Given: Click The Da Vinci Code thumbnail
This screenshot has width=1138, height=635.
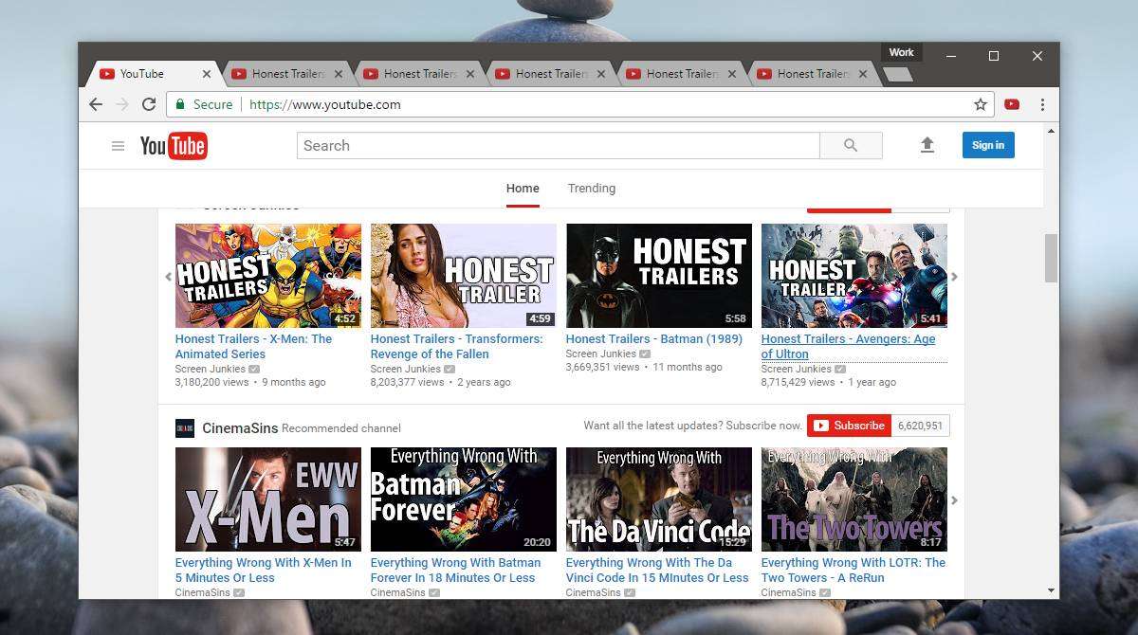Looking at the screenshot, I should 659,499.
